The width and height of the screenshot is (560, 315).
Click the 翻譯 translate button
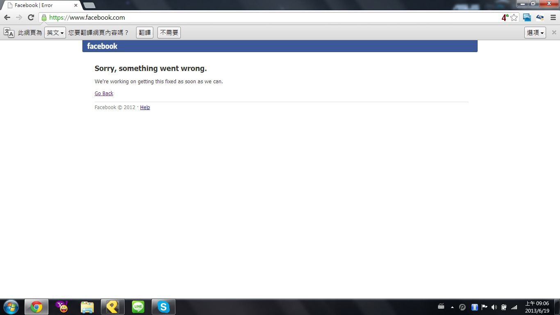click(x=145, y=33)
